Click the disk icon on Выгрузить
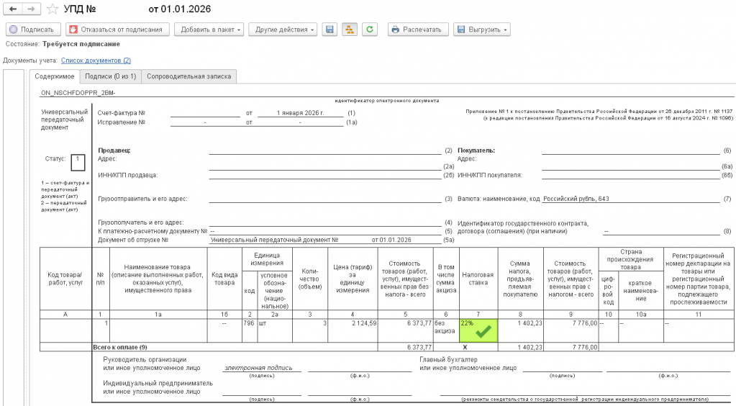This screenshot has width=736, height=406. [x=461, y=30]
